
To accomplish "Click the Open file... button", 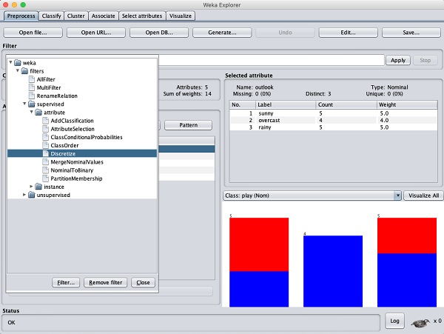I will click(x=33, y=33).
